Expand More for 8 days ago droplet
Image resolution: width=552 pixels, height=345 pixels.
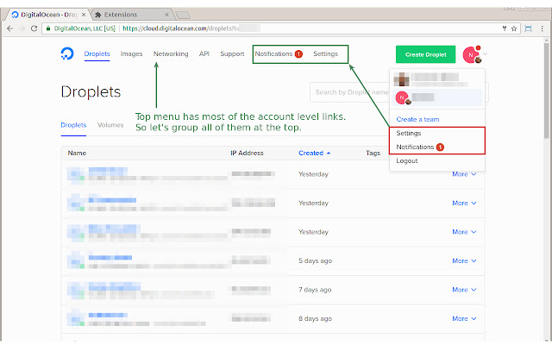point(464,318)
